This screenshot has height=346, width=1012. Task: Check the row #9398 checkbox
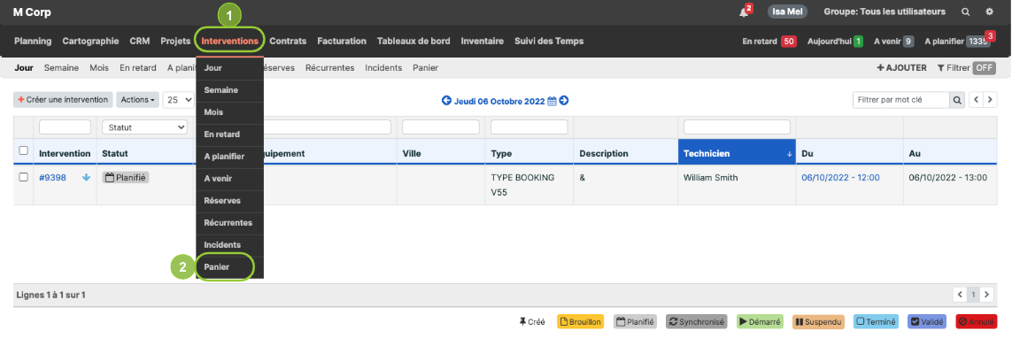pos(24,178)
